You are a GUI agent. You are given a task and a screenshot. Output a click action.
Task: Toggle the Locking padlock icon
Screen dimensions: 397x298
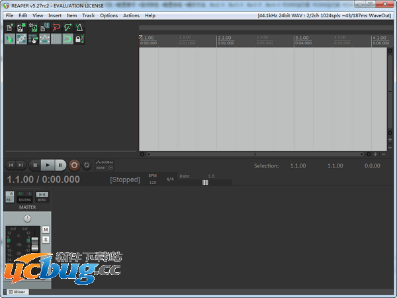click(79, 40)
